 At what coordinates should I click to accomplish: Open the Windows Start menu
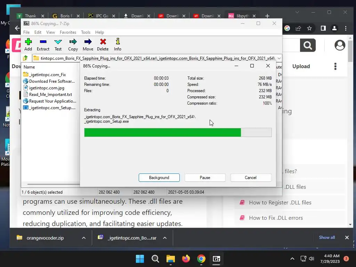coord(140,259)
